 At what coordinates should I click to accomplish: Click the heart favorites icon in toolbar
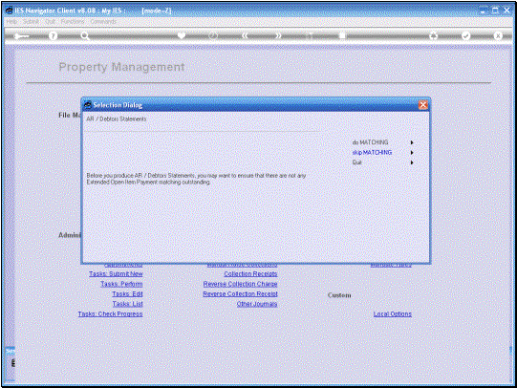coord(182,35)
